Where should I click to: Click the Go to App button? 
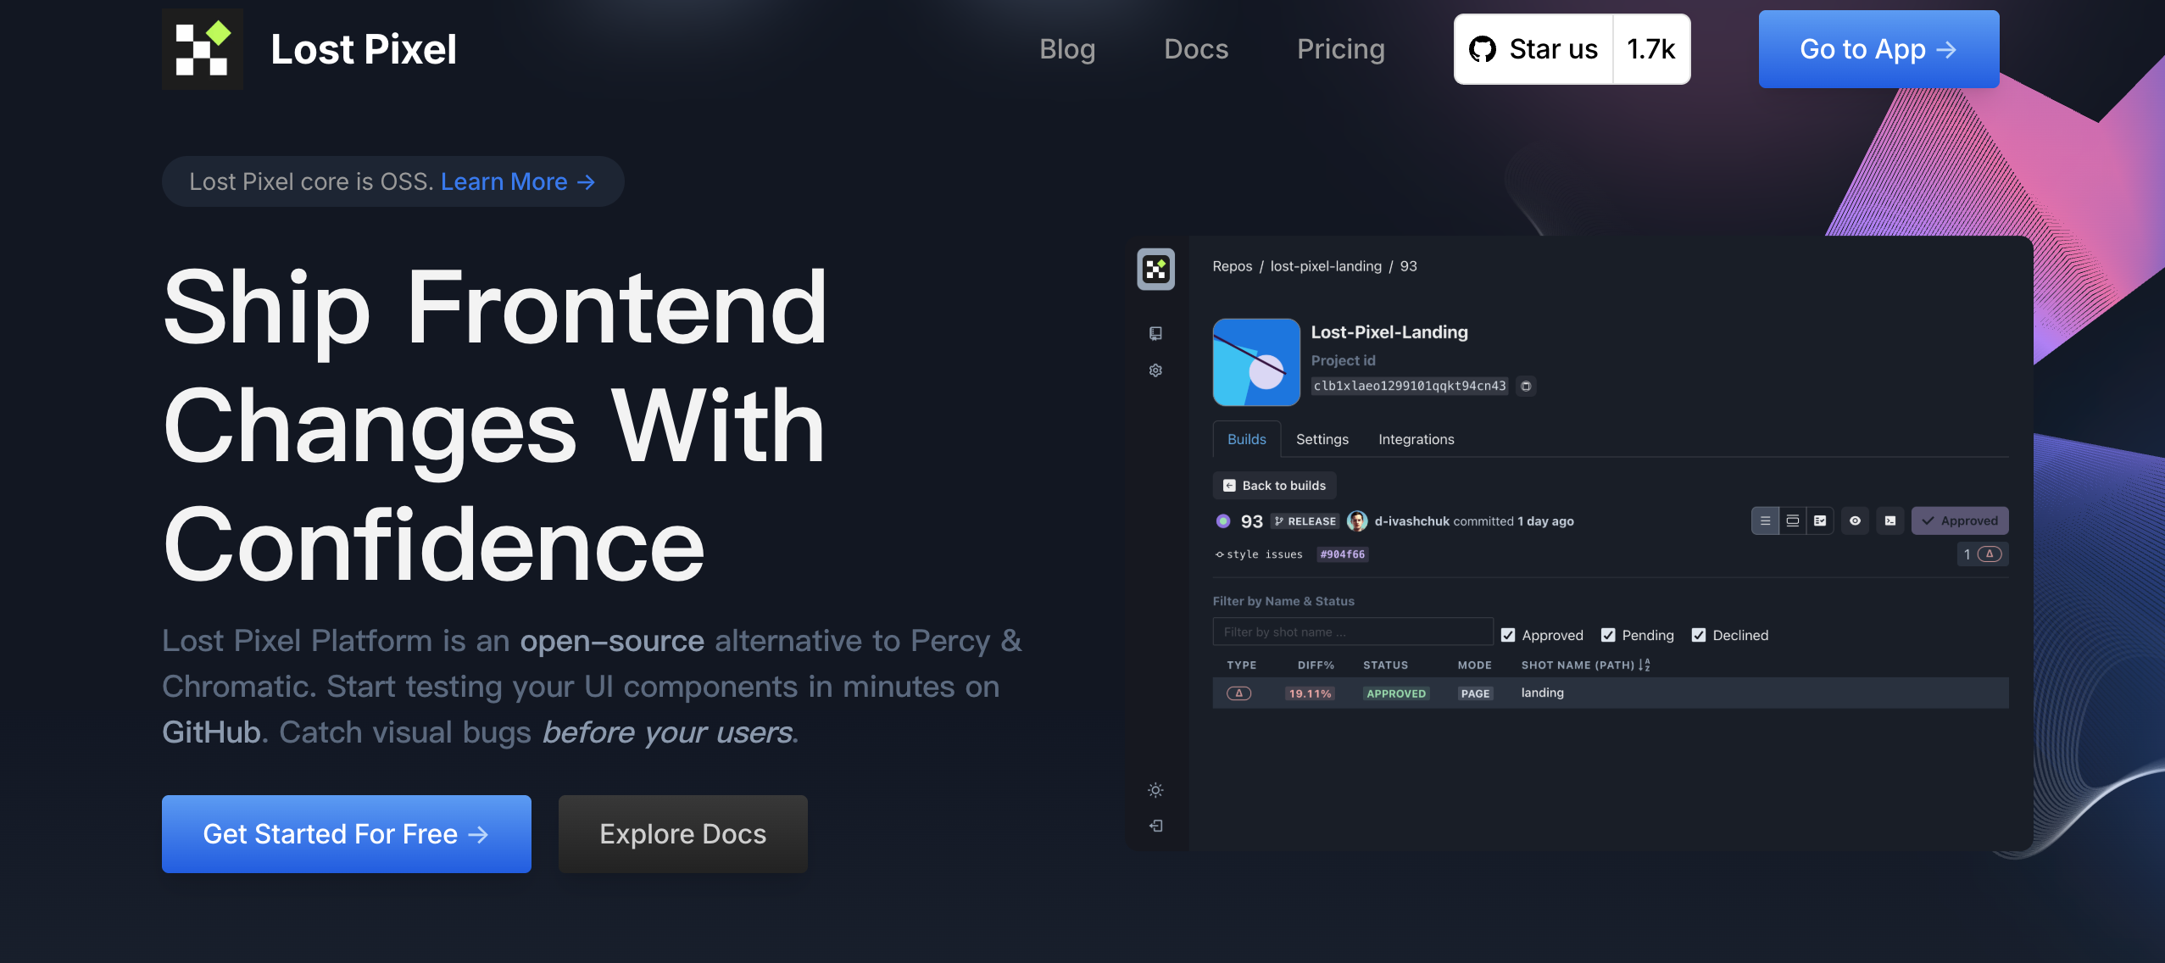point(1878,49)
